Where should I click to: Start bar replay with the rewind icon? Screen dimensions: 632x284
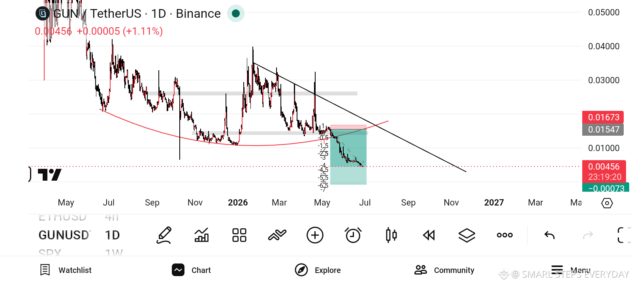point(429,235)
